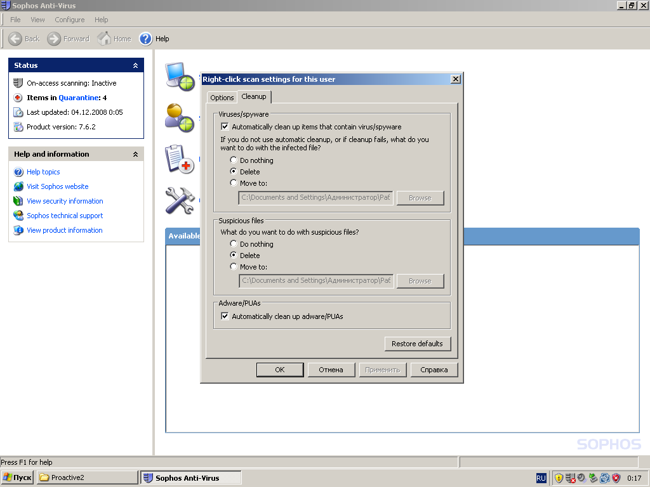Click the wrench and hammer tools icon

pos(180,200)
